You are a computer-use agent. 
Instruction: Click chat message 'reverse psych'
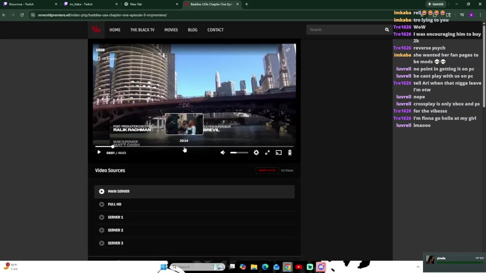pos(429,48)
